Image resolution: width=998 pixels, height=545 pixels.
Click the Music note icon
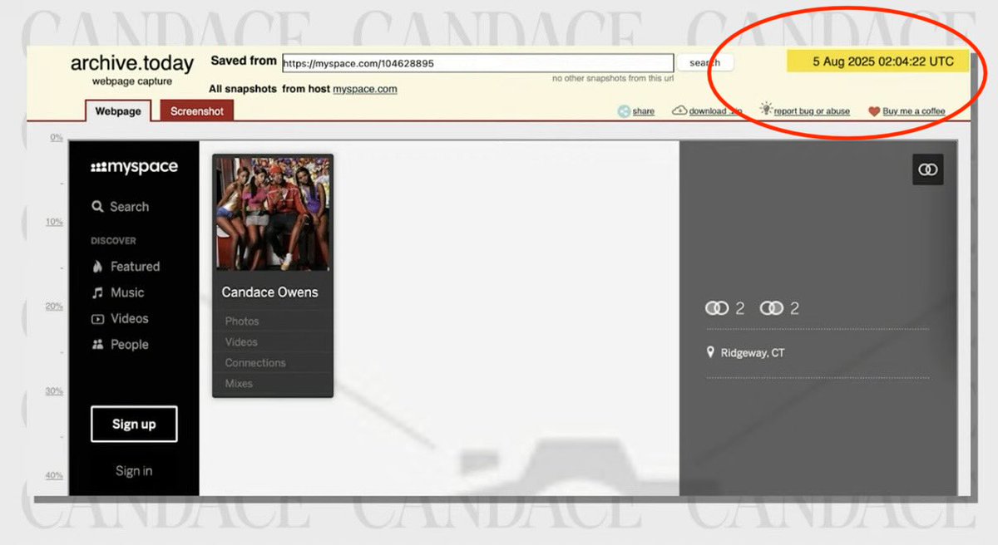(97, 292)
